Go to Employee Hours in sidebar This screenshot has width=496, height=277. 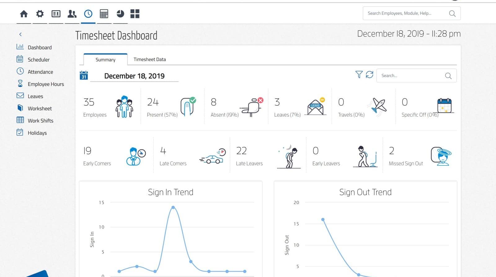point(46,84)
